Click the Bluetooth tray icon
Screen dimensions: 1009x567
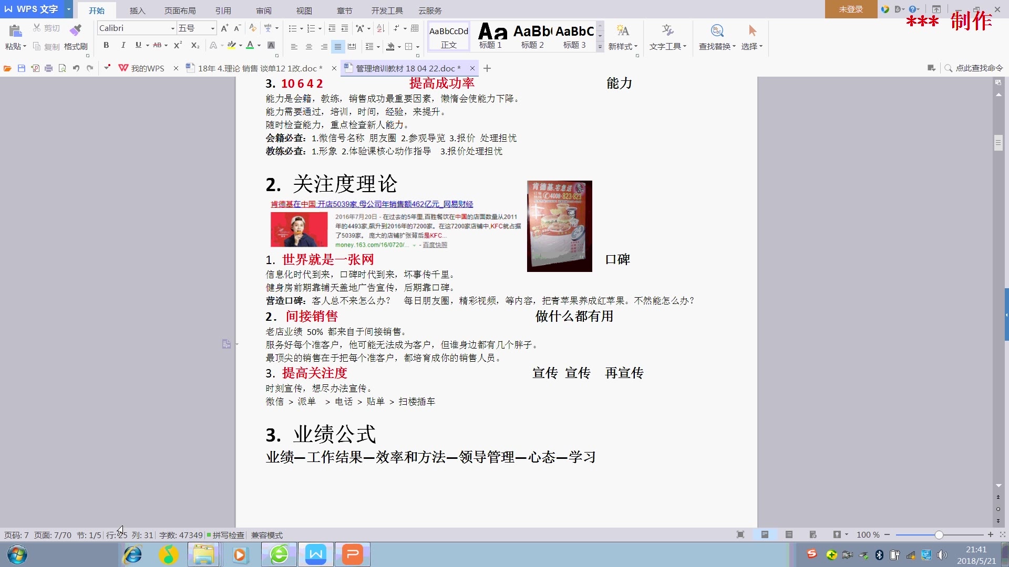pyautogui.click(x=879, y=555)
